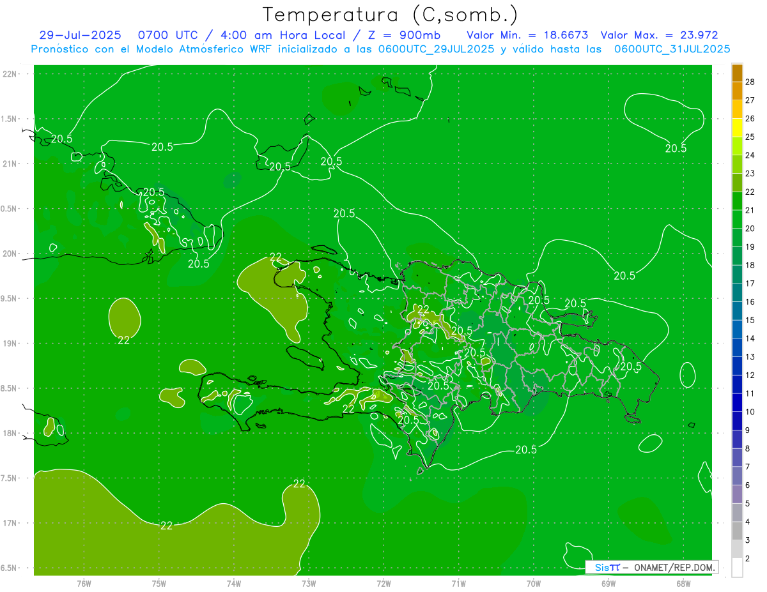Click the legend value 11
The width and height of the screenshot is (767, 592).
pyautogui.click(x=750, y=393)
